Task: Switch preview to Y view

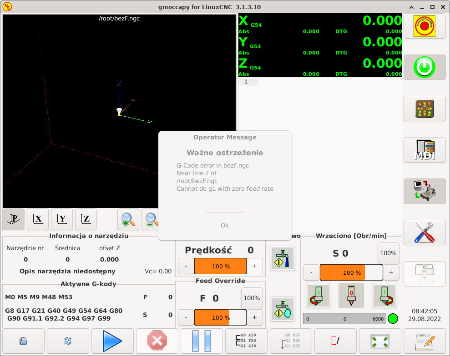Action: pos(62,219)
